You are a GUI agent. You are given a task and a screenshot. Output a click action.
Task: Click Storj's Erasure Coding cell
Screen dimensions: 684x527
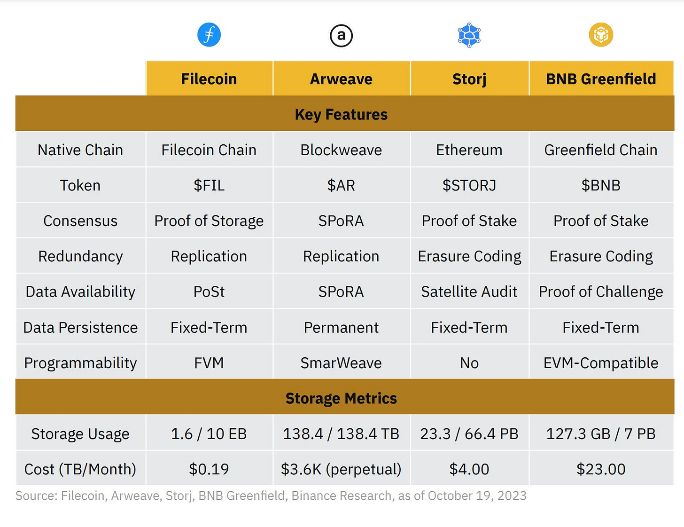470,256
